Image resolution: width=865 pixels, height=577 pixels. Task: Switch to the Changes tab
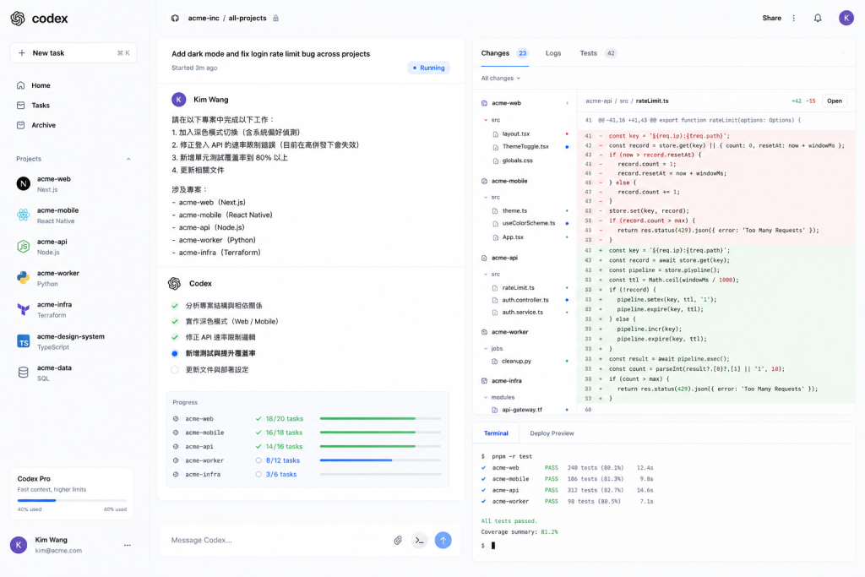coord(504,53)
